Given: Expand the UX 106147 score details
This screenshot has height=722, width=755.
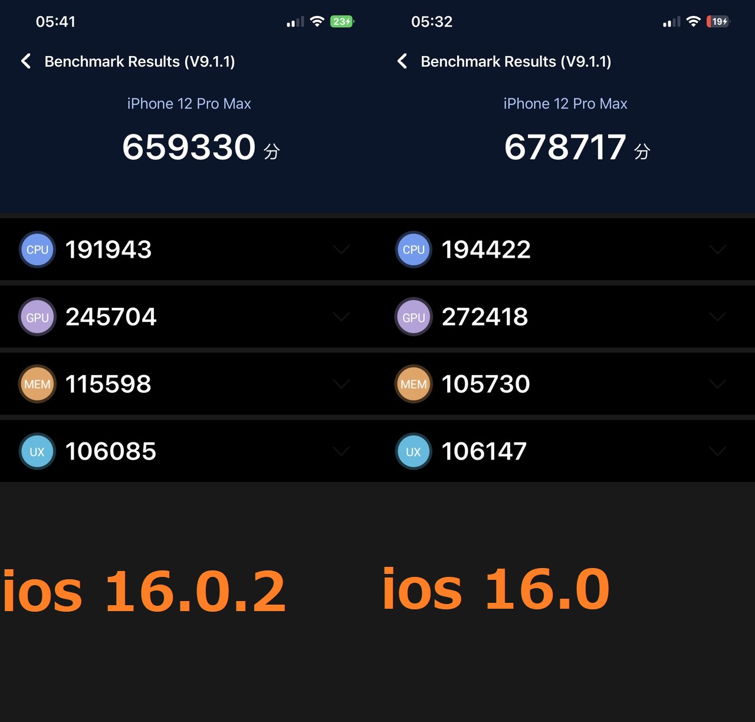Looking at the screenshot, I should point(717,451).
